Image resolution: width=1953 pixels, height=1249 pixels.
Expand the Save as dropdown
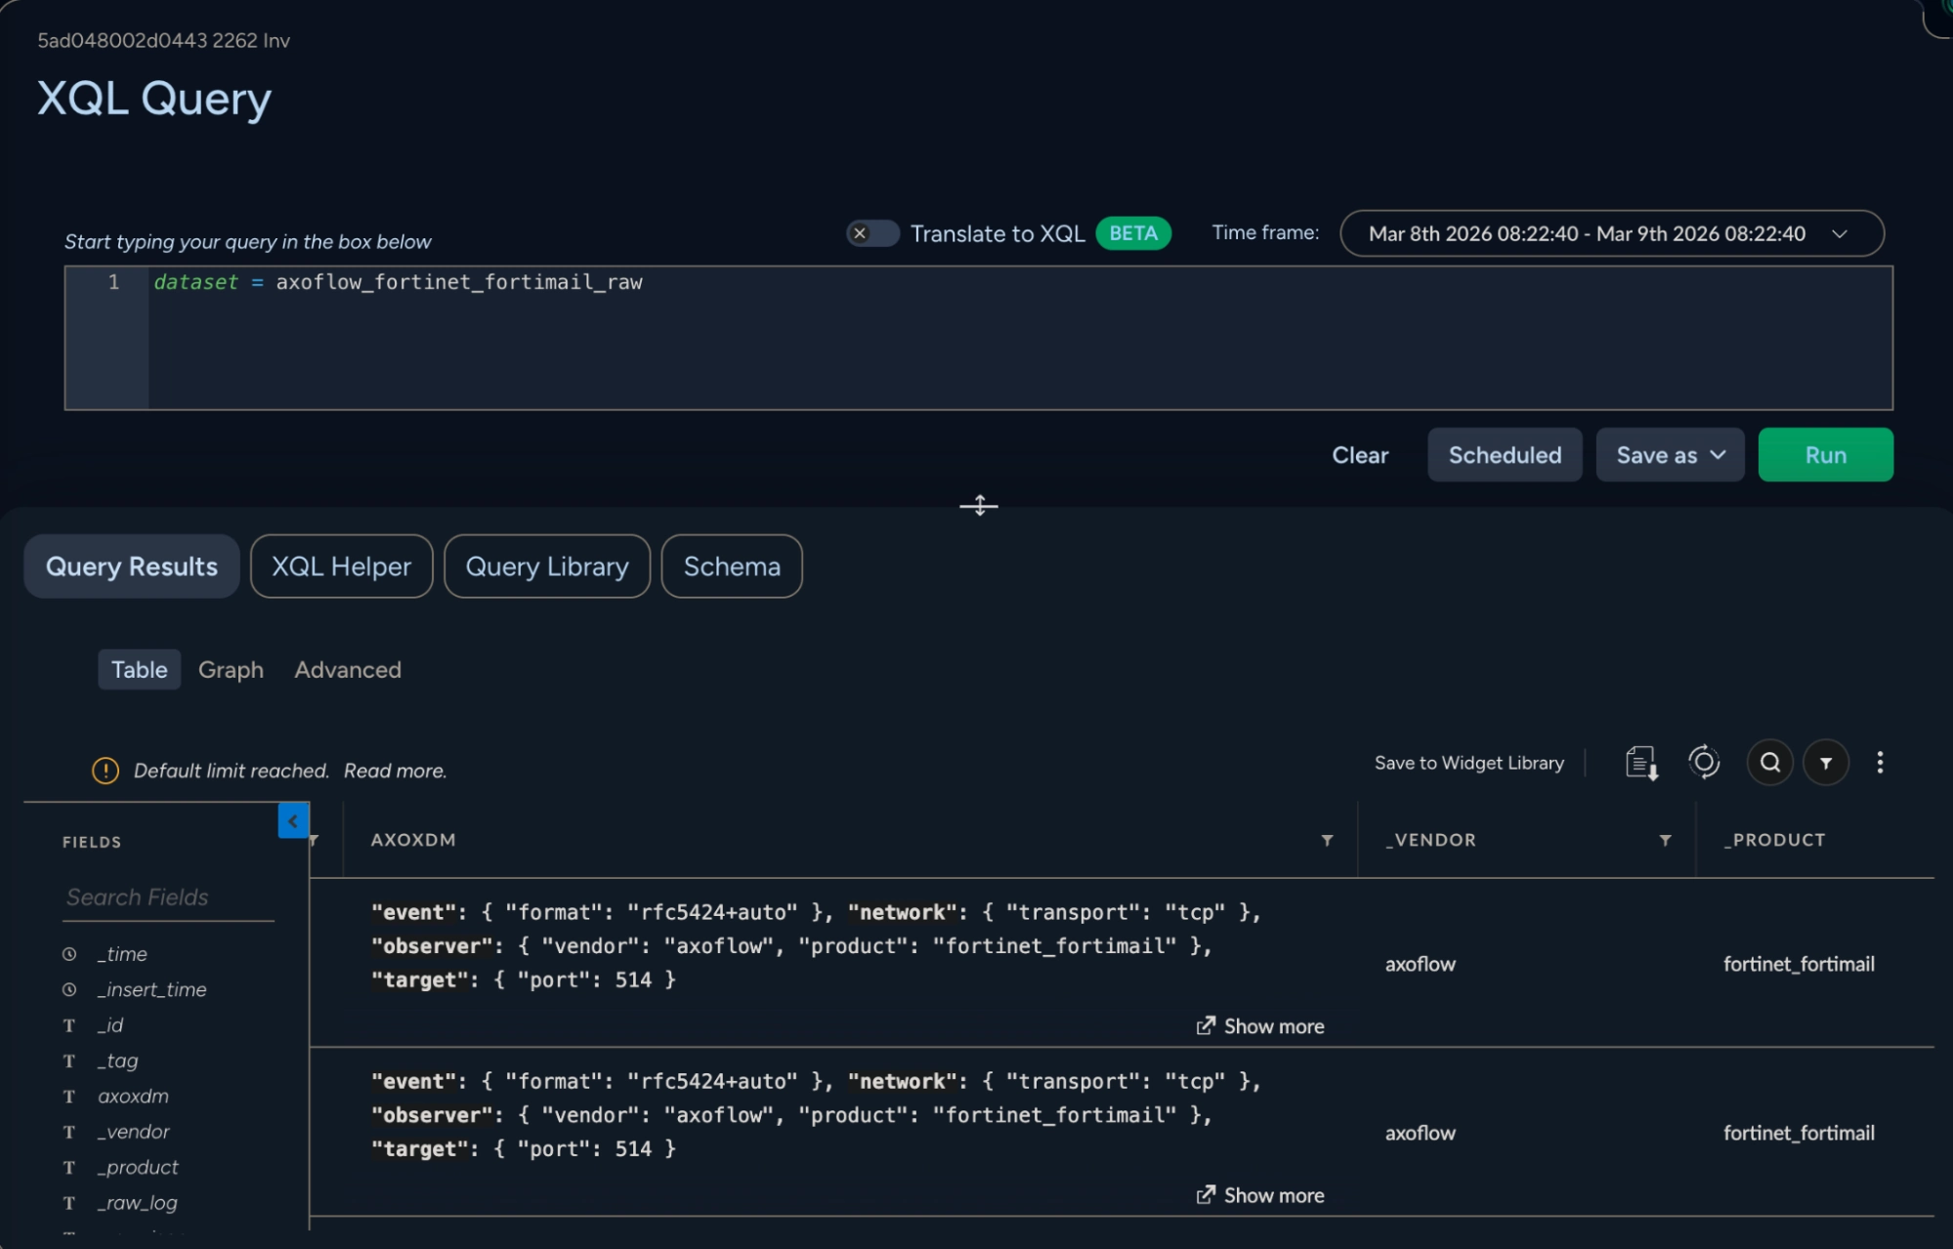point(1670,455)
